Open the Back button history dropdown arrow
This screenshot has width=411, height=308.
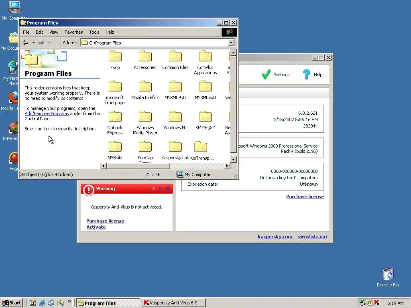tap(33, 43)
